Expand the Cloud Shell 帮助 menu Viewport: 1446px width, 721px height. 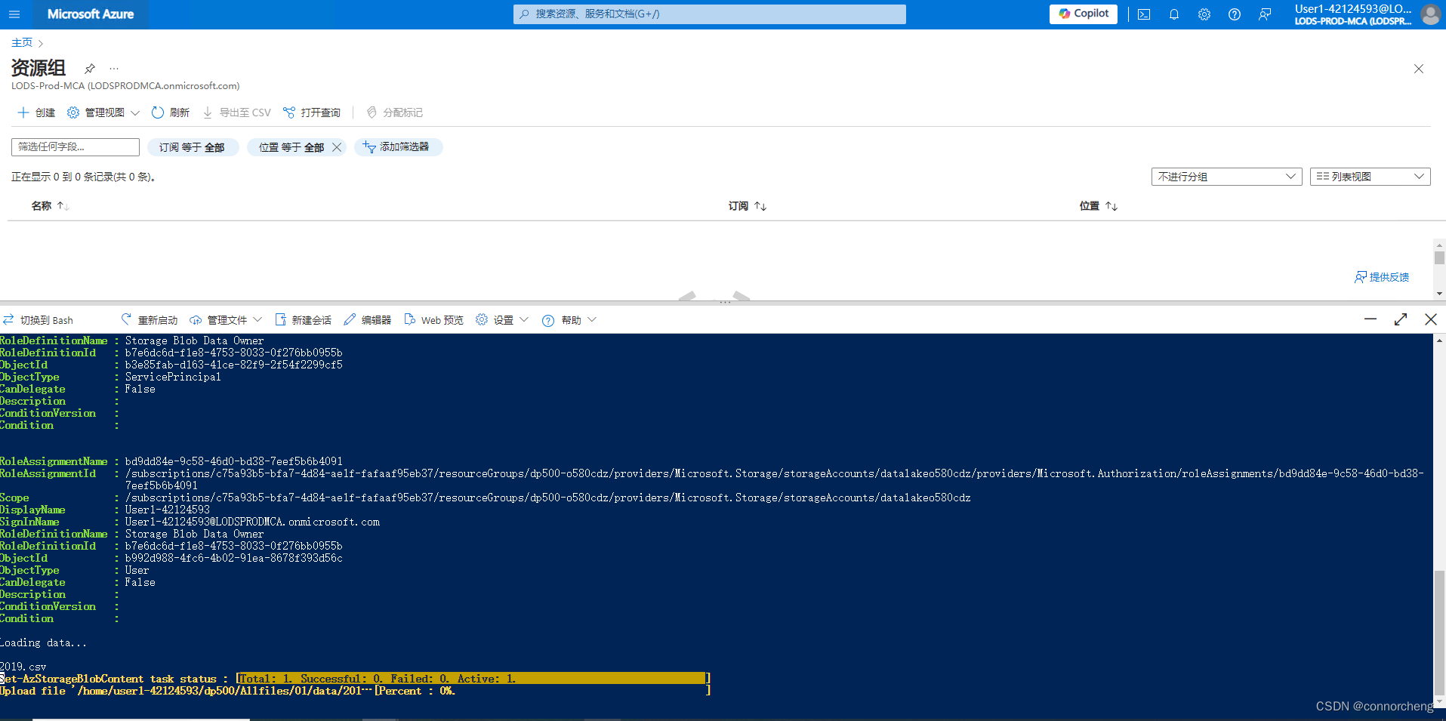pos(569,320)
